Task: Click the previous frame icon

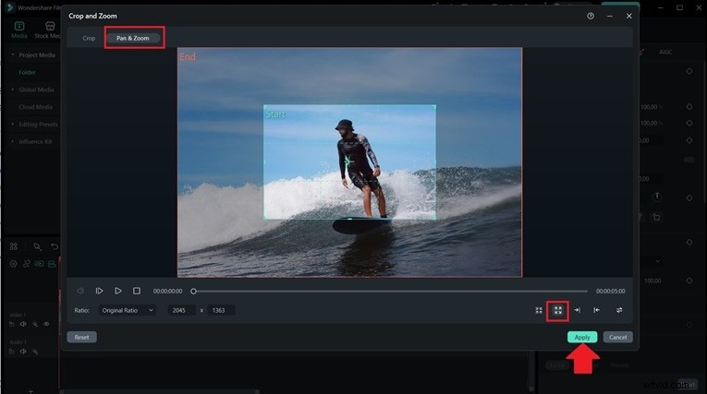Action: 80,291
